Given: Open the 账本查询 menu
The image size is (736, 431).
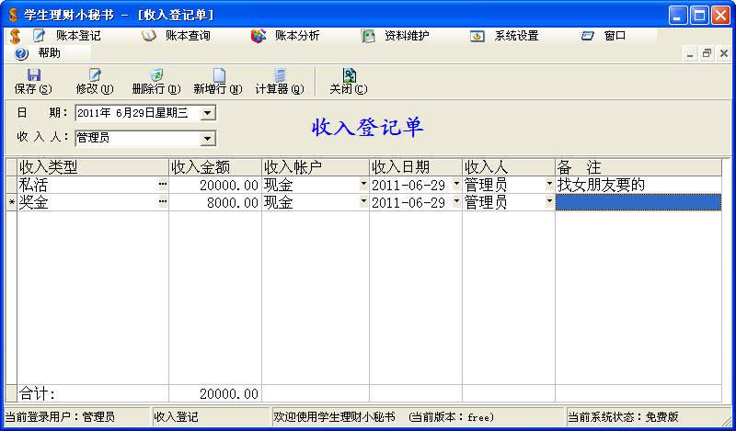Looking at the screenshot, I should click(188, 36).
